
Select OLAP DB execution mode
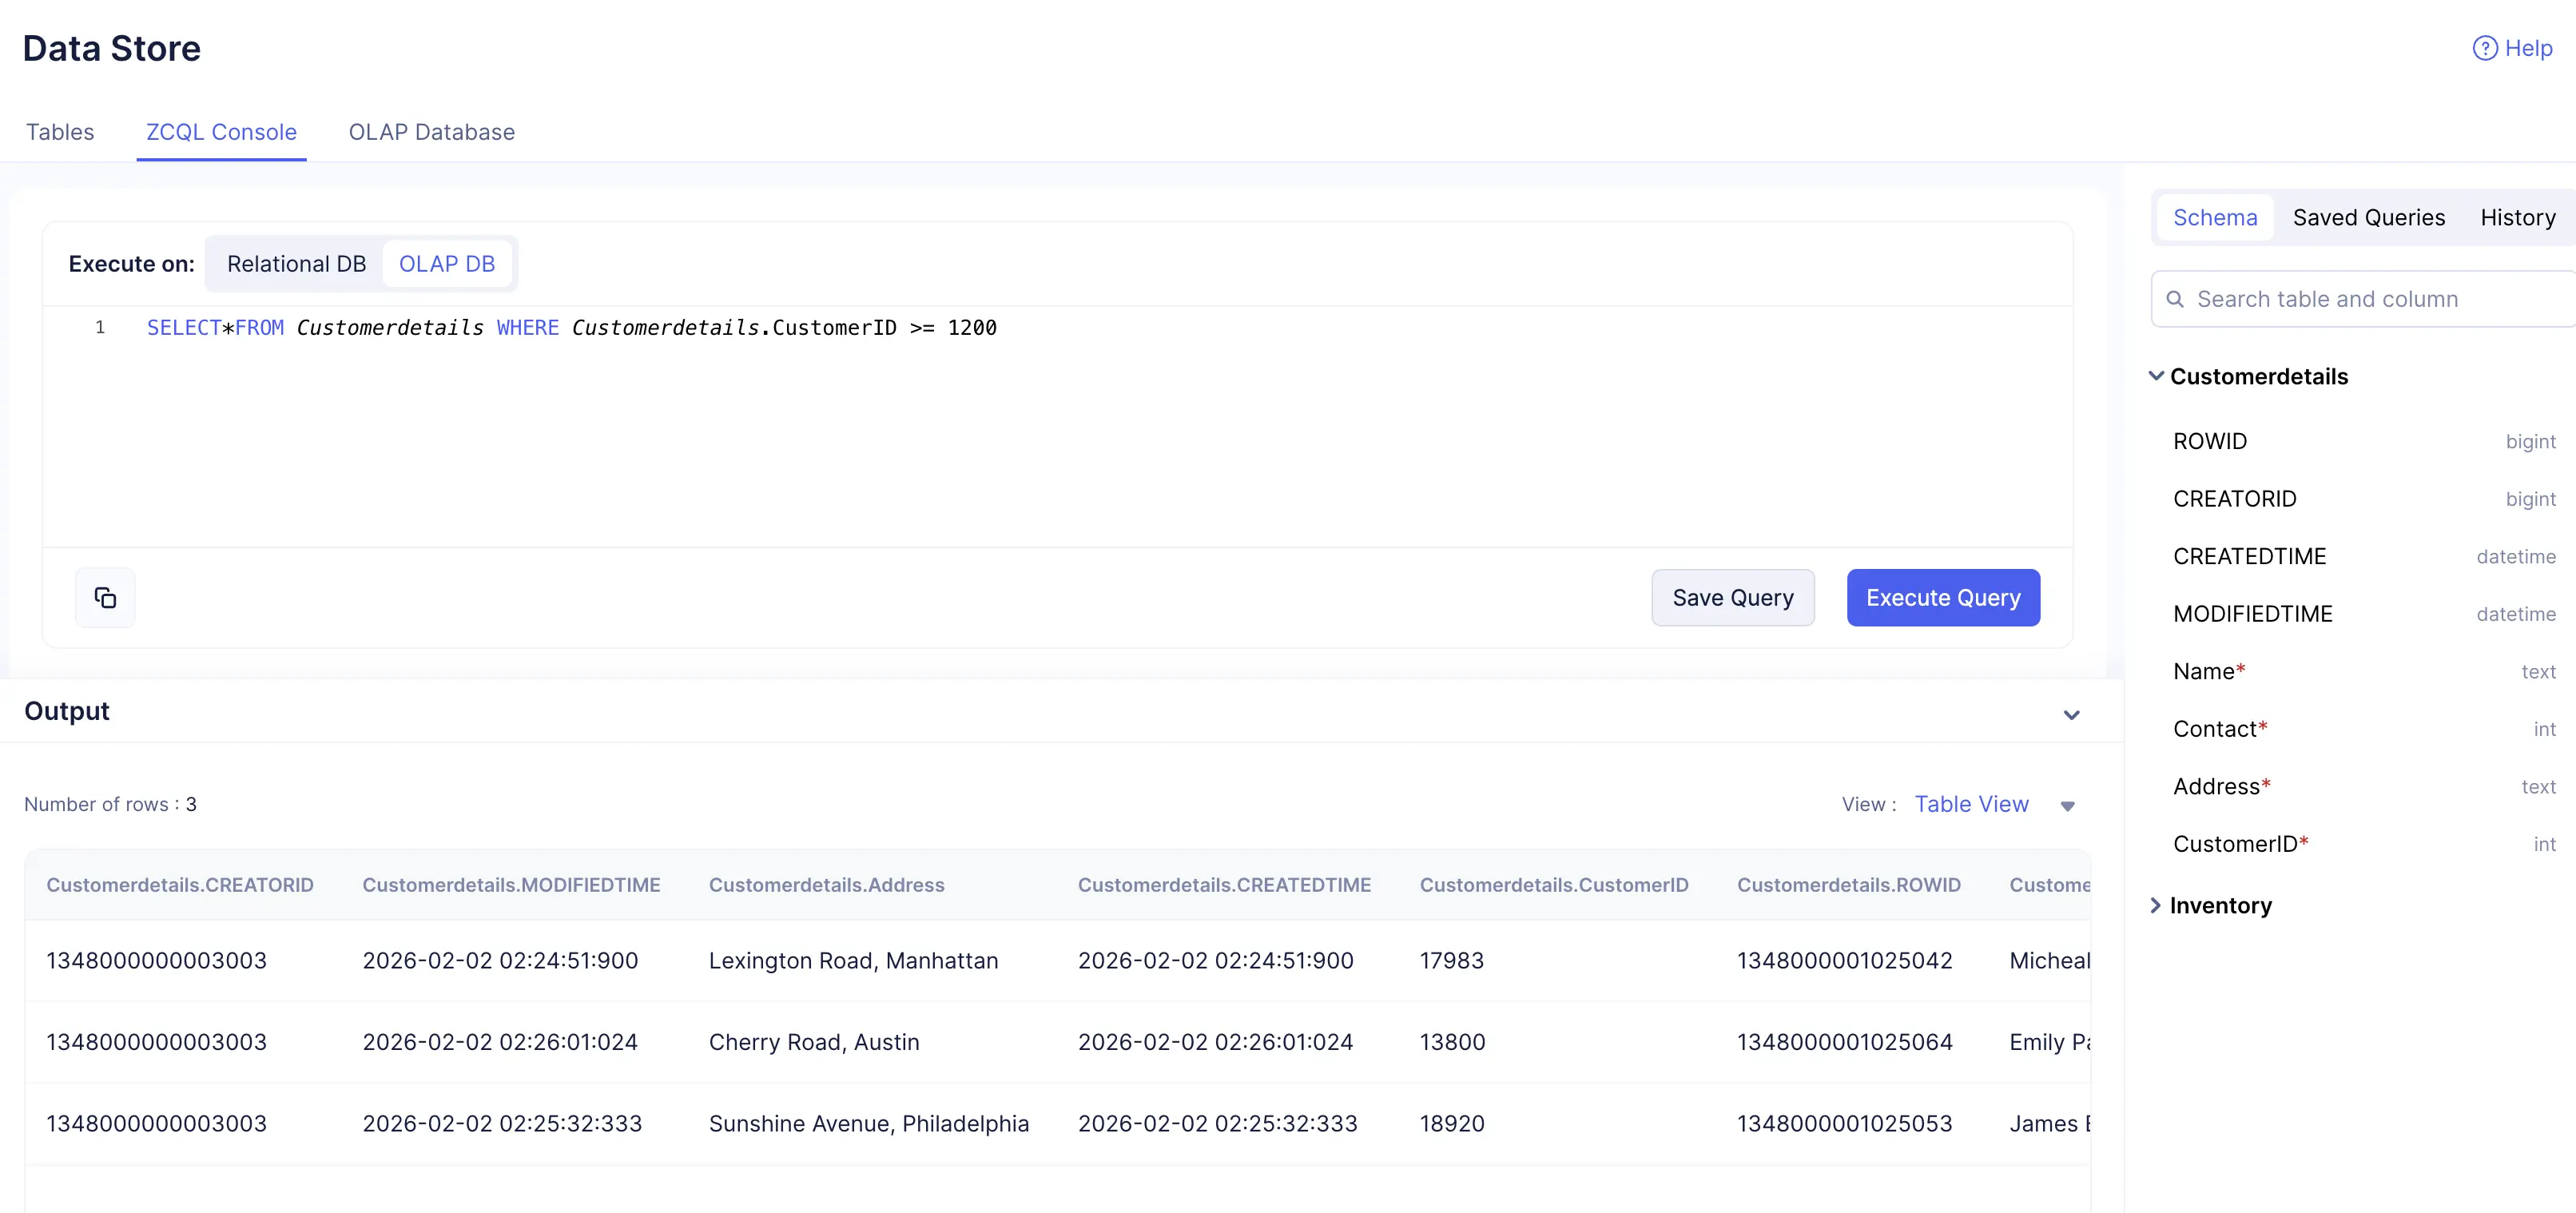click(x=446, y=264)
